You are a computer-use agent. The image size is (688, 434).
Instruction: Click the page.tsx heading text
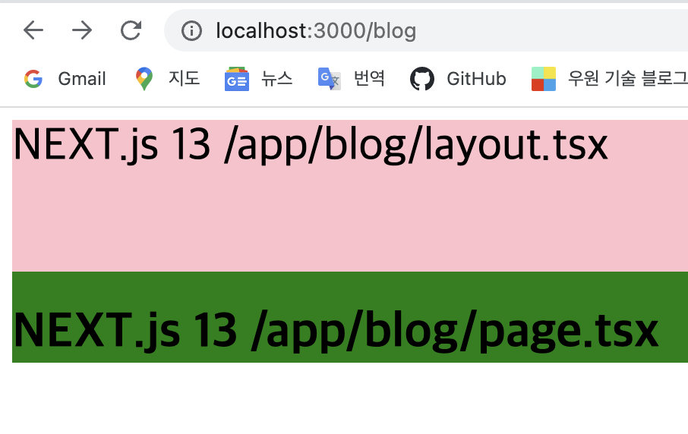click(x=336, y=331)
